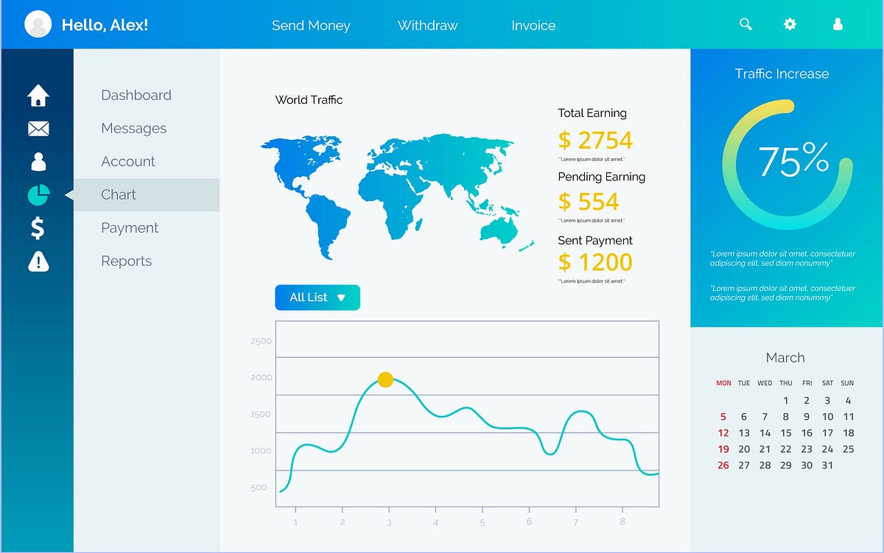This screenshot has width=884, height=553.
Task: Go to the Dashboard section
Action: (x=136, y=95)
